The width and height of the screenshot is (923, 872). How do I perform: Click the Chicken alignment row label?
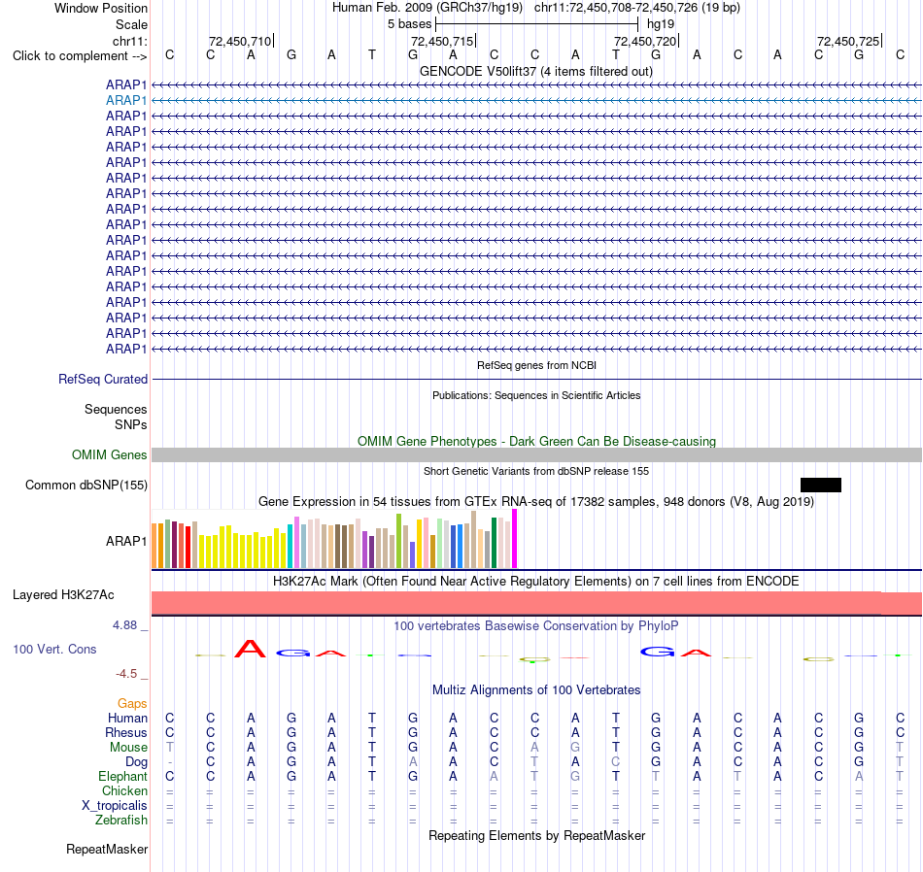coord(124,790)
